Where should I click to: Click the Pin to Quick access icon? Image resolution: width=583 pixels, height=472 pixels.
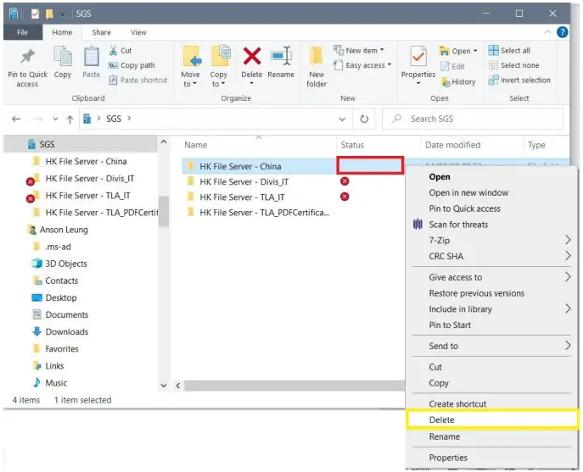(x=27, y=58)
